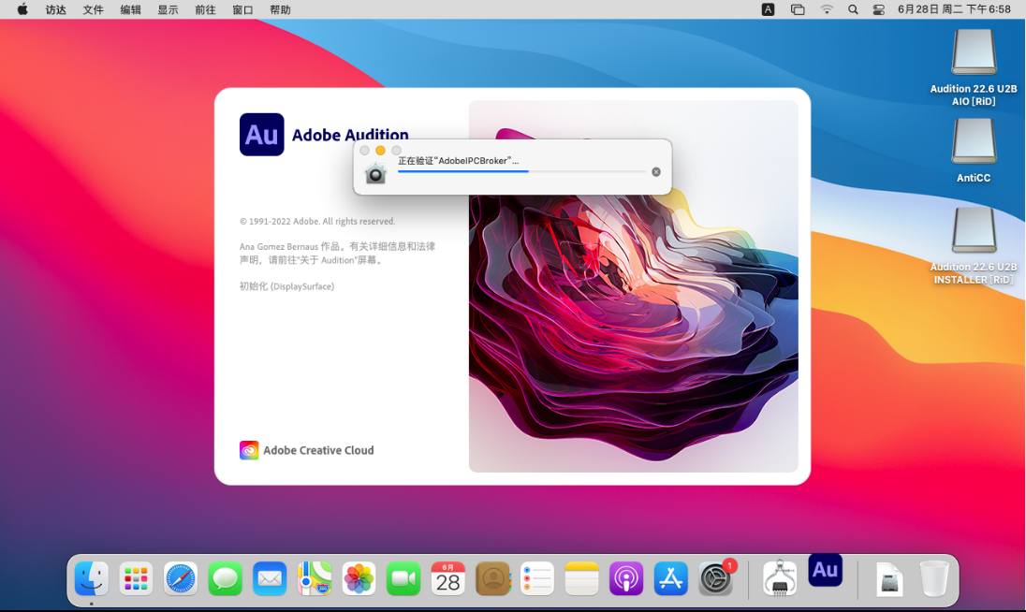This screenshot has height=612, width=1026.
Task: Open the Wi-Fi status menu
Action: point(827,9)
